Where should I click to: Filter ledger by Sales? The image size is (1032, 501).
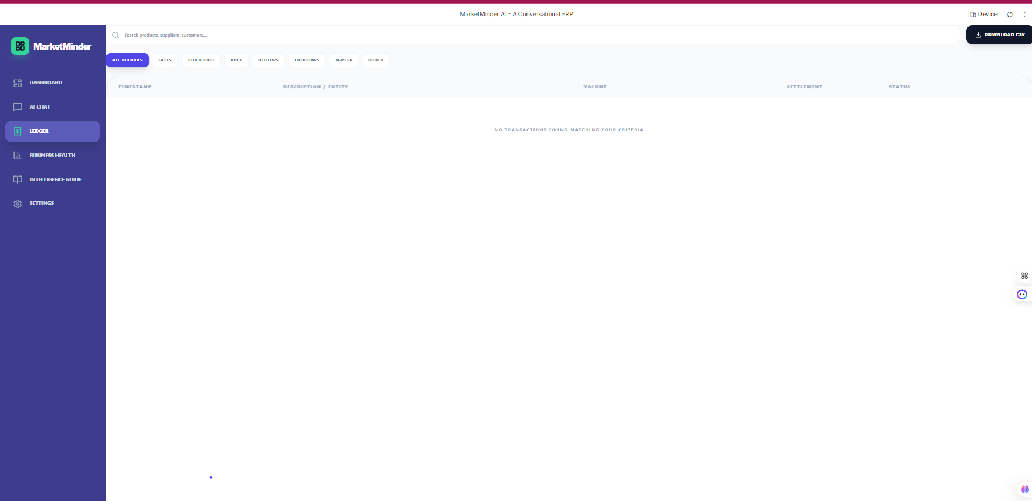coord(165,60)
